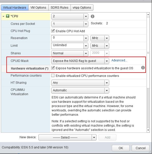Open the CPUID Mask dropdown
This screenshot has width=152, height=154.
point(107,61)
